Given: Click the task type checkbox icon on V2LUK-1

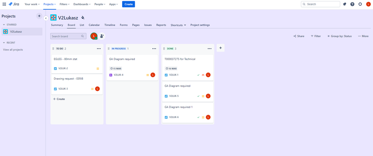Looking at the screenshot, I should click(x=166, y=75).
